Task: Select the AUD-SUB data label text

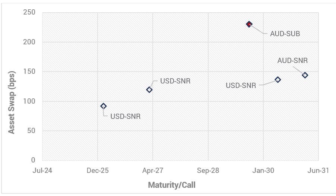Action: coord(285,34)
